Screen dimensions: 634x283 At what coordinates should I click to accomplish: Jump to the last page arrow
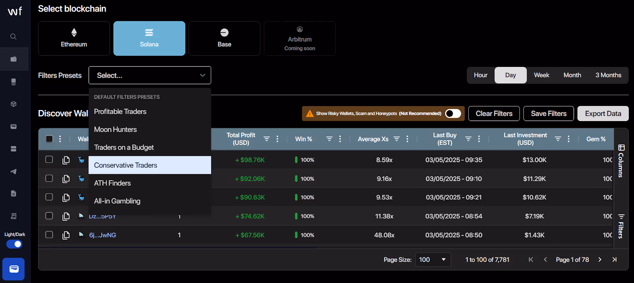tap(615, 260)
